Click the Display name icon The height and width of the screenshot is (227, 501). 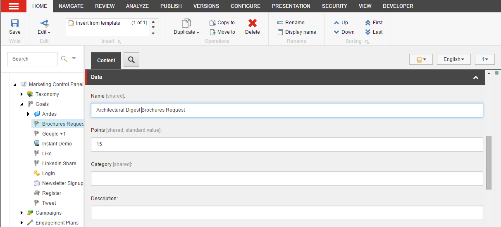[280, 32]
